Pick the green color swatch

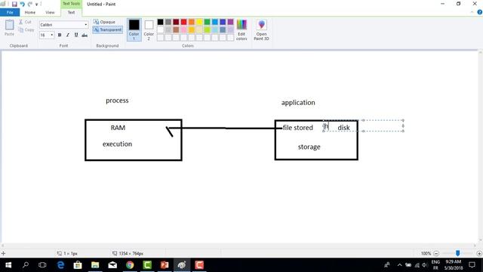(207, 22)
